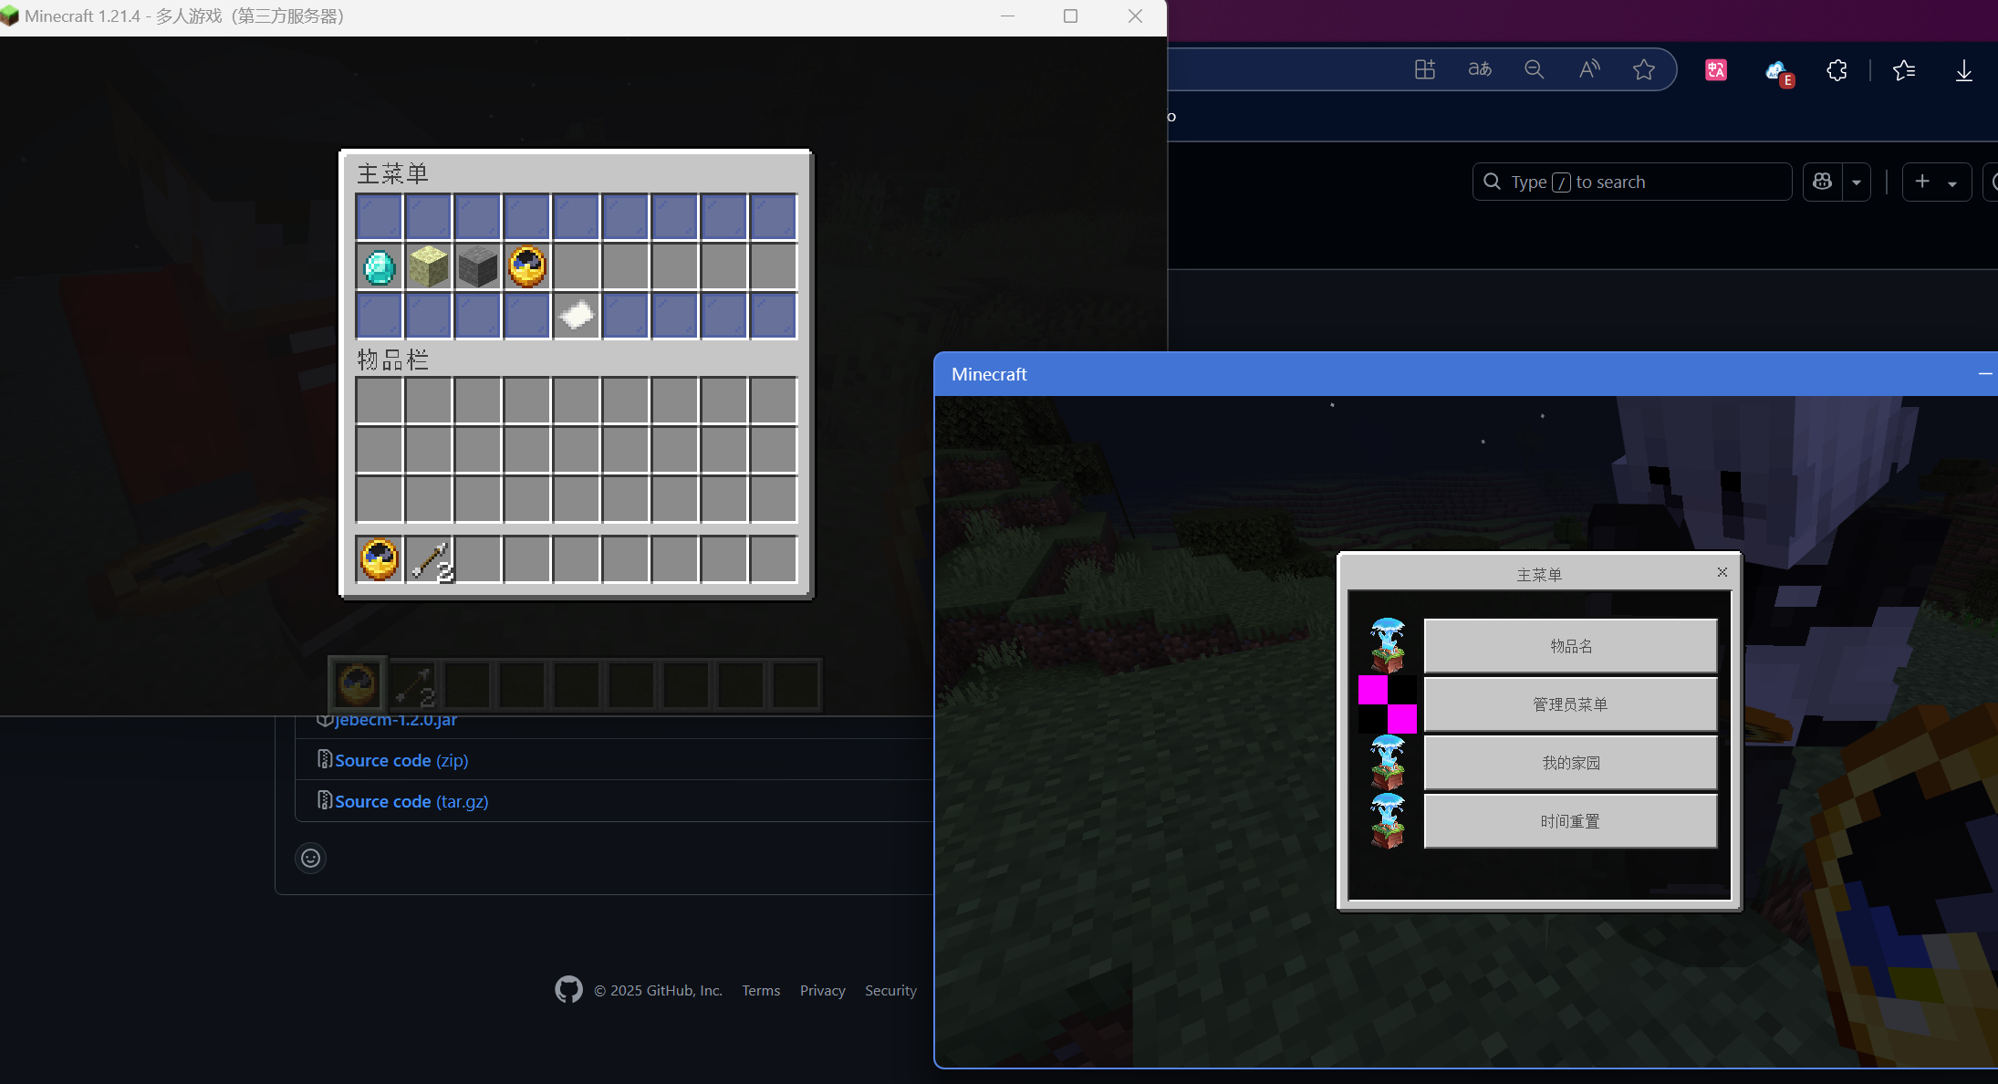Click the 时间重置 button

(1570, 821)
